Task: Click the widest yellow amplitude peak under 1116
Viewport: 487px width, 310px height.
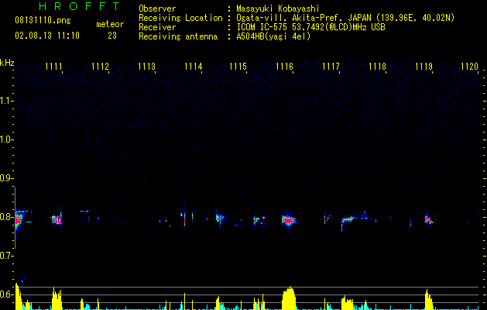Action: coord(289,298)
